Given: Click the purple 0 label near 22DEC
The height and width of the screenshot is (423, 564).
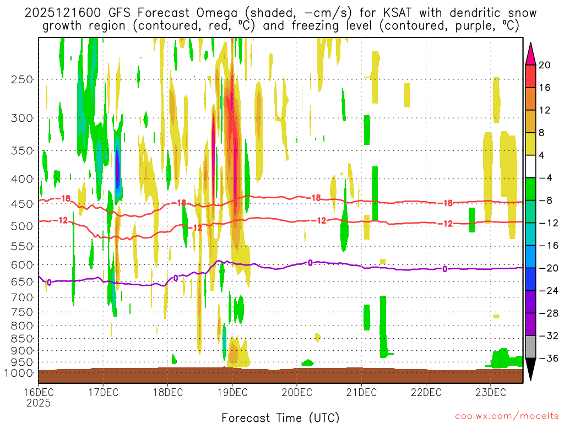Looking at the screenshot, I should pyautogui.click(x=445, y=269).
